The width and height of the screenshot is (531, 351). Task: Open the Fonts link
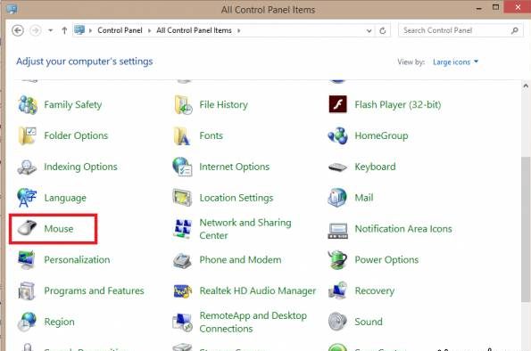coord(211,135)
